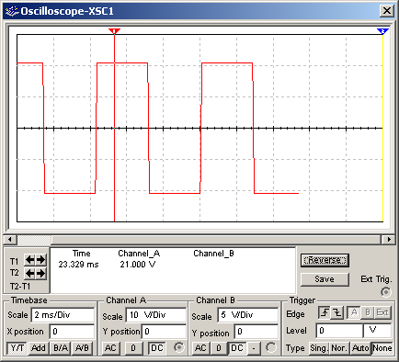The image size is (399, 362).
Task: Set Channel A coupling to AC
Action: coord(110,348)
